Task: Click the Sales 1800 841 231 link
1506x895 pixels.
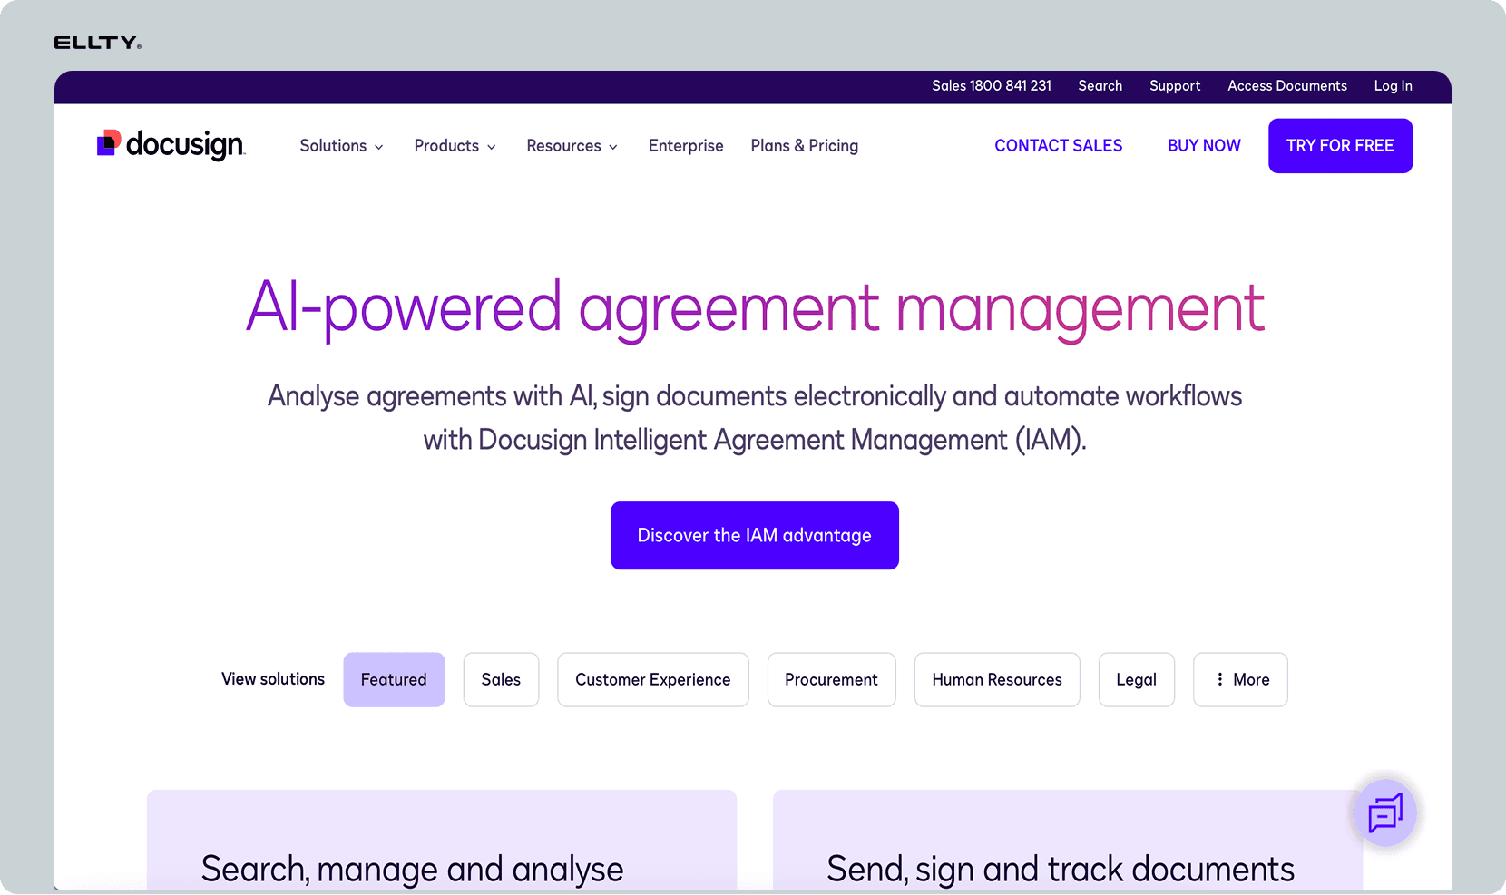Action: pyautogui.click(x=992, y=86)
